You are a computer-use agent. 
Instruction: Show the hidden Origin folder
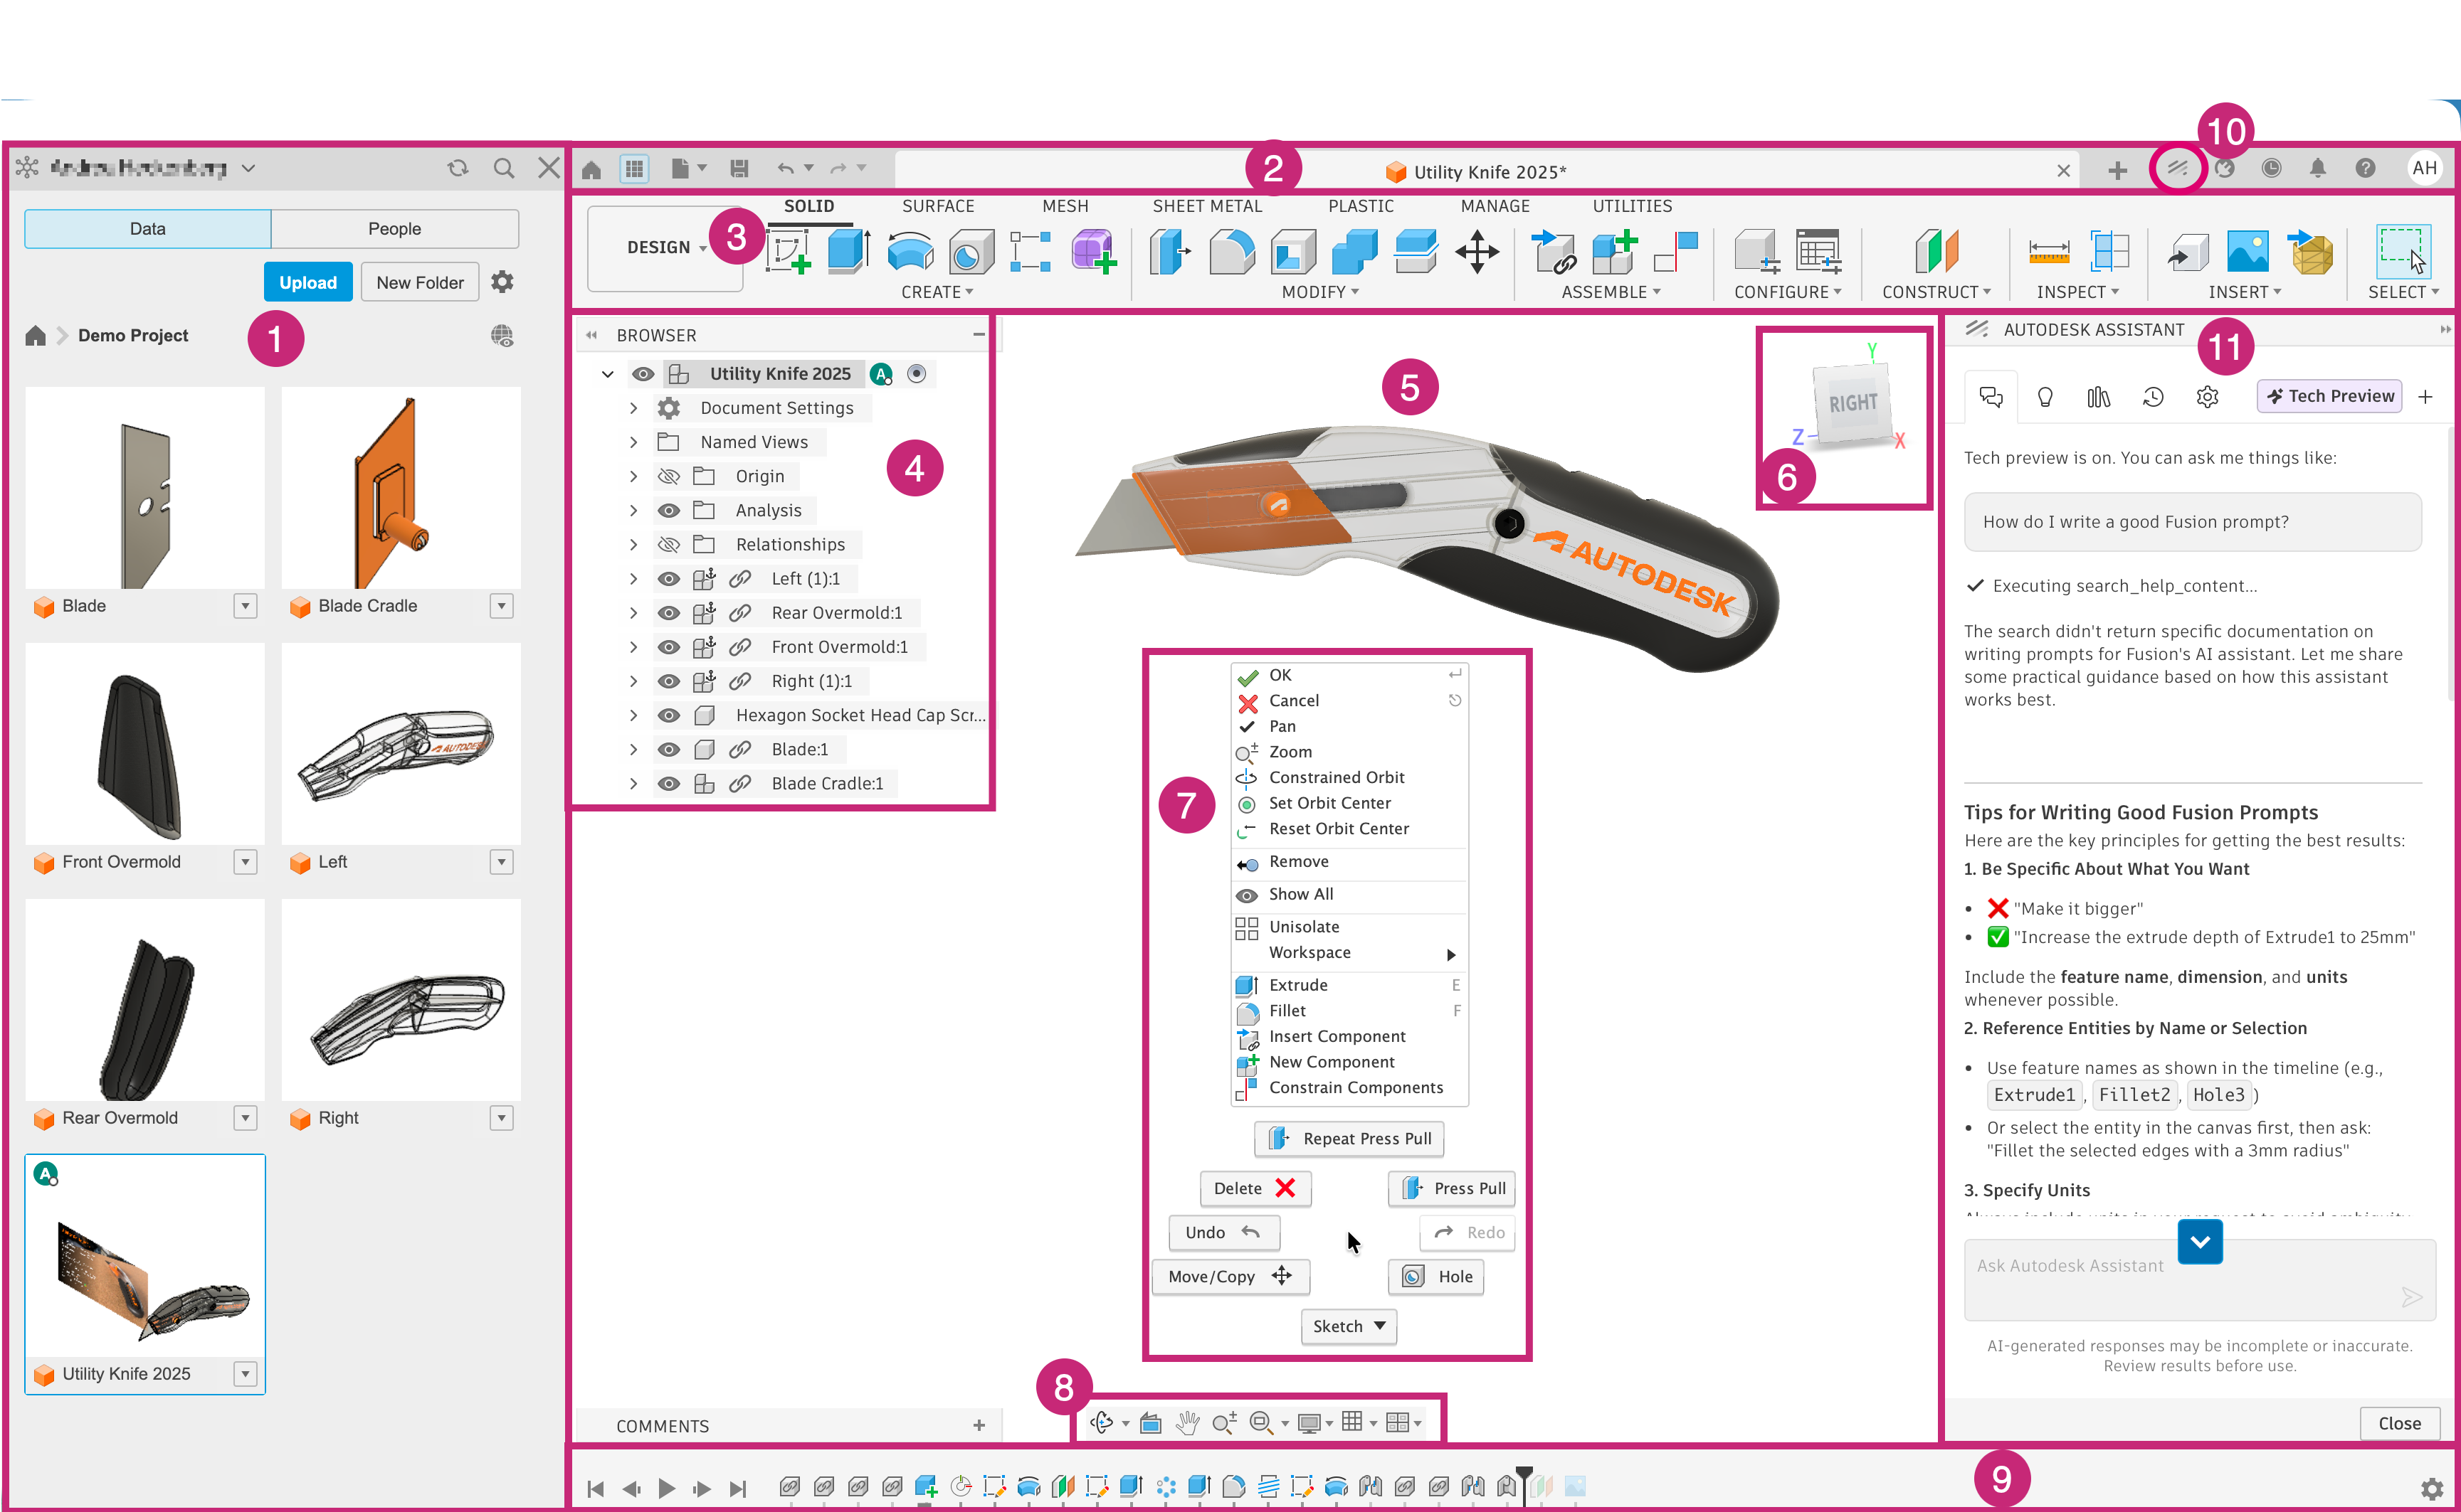point(668,476)
